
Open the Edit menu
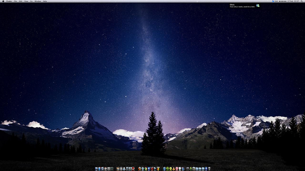point(21,1)
